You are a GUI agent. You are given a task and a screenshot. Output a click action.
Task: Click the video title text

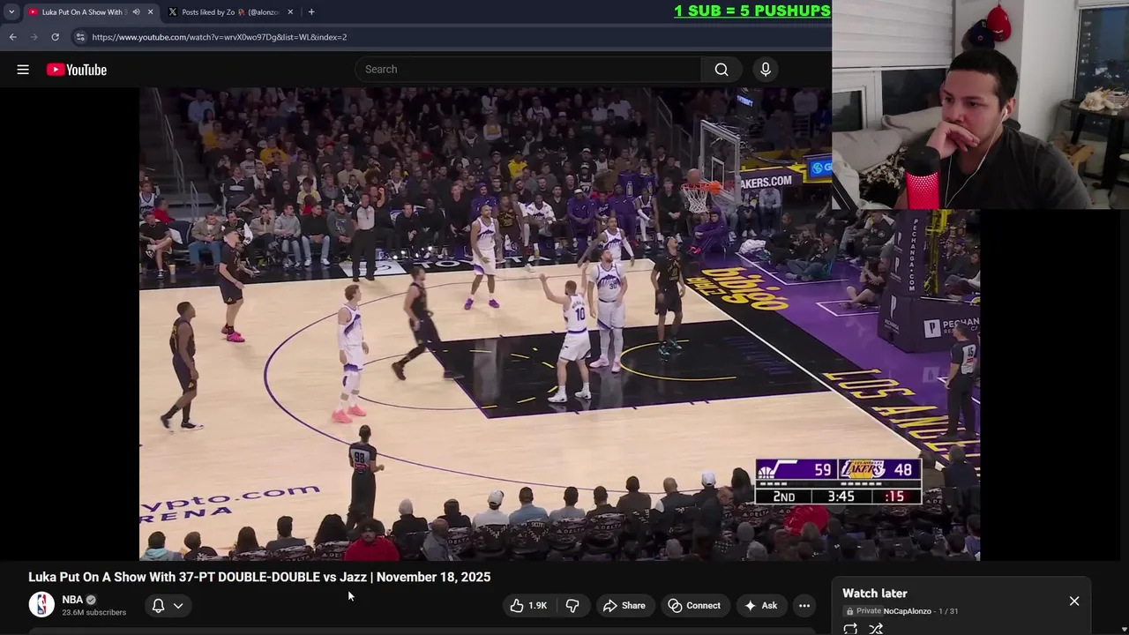(259, 577)
